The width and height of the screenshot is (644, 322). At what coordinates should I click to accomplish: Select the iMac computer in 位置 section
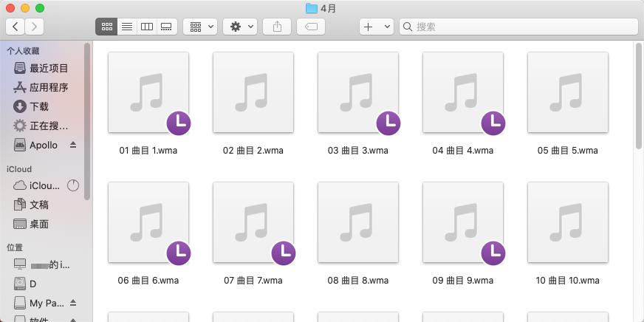41,264
